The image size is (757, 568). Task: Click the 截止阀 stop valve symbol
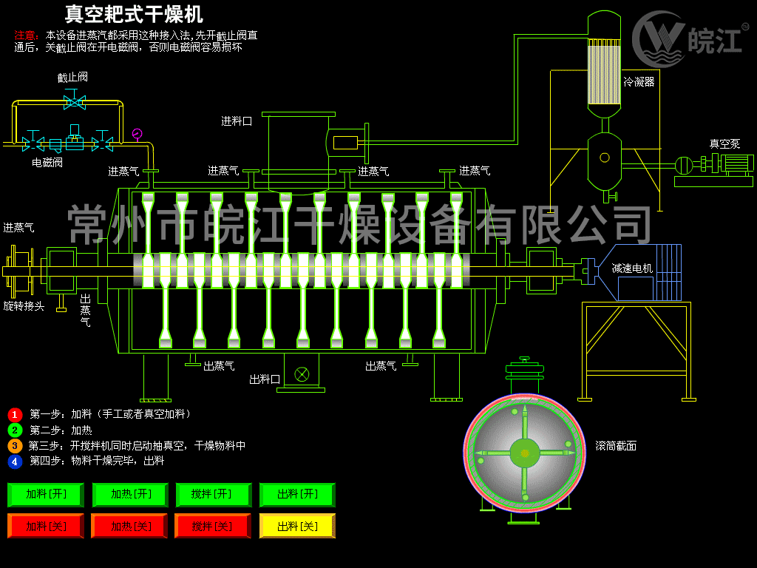tap(75, 101)
